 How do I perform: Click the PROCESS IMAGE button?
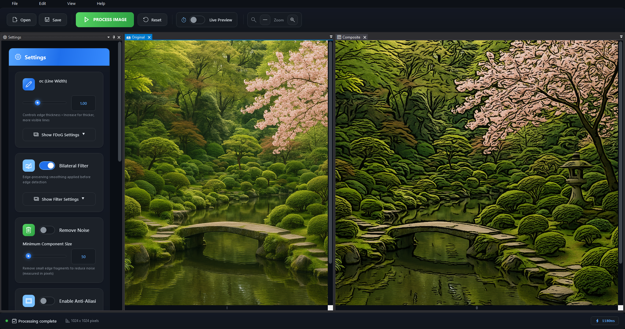point(105,20)
